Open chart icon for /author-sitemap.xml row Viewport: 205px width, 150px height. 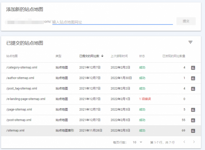click(x=193, y=78)
